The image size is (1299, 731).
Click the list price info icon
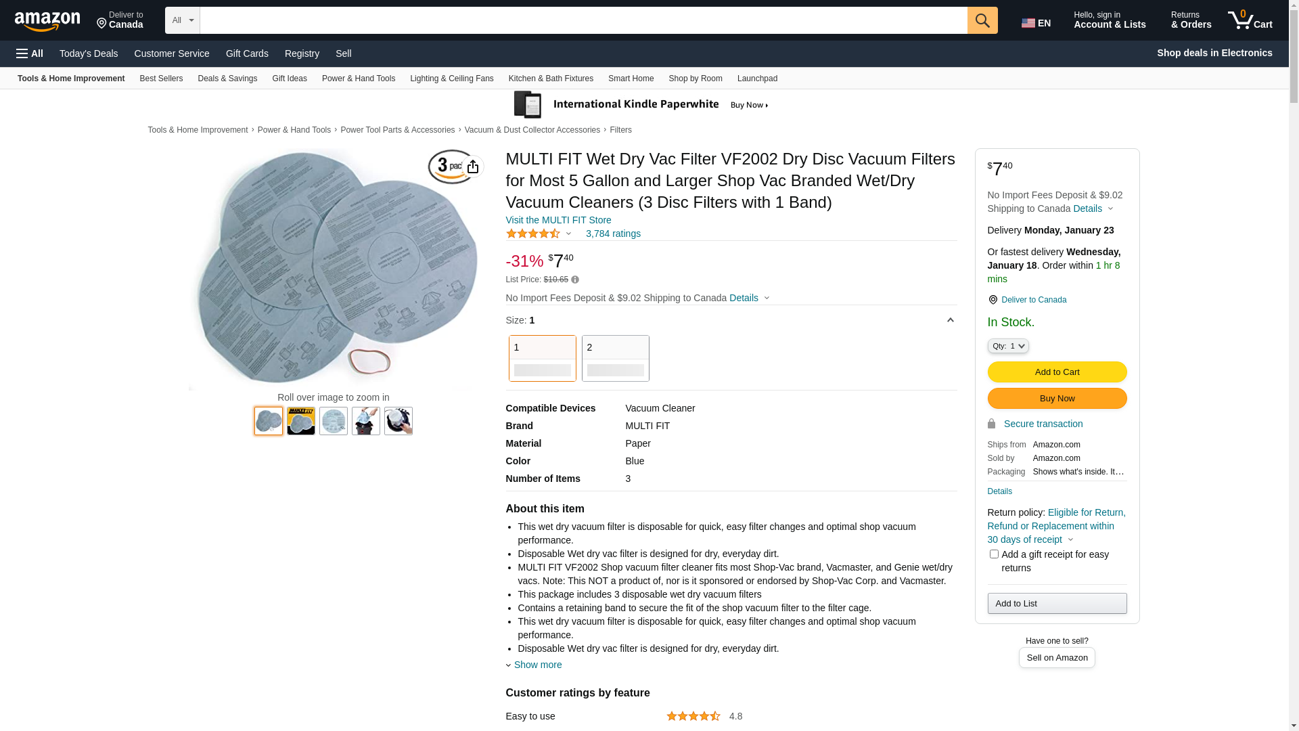tap(575, 280)
